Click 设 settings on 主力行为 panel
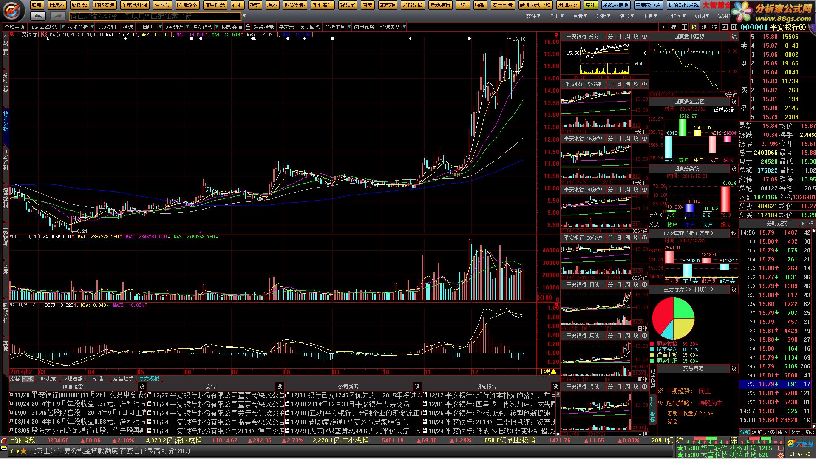The image size is (816, 459). (x=734, y=289)
